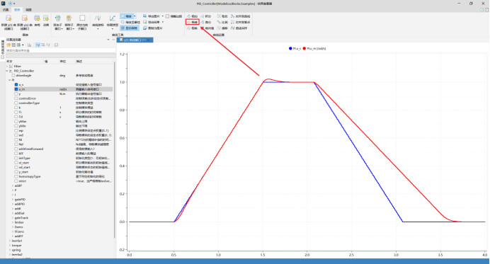Create a new y(t) curve window
The height and width of the screenshot is (264, 490).
8,22
